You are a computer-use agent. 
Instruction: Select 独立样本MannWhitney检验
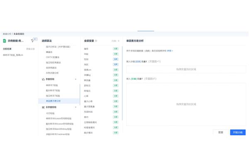click(59, 129)
